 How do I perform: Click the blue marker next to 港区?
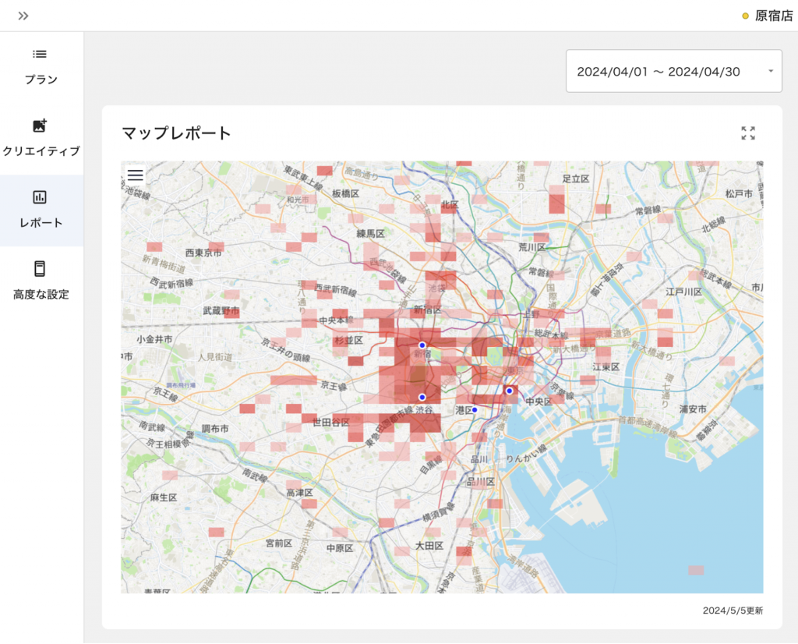tap(475, 410)
